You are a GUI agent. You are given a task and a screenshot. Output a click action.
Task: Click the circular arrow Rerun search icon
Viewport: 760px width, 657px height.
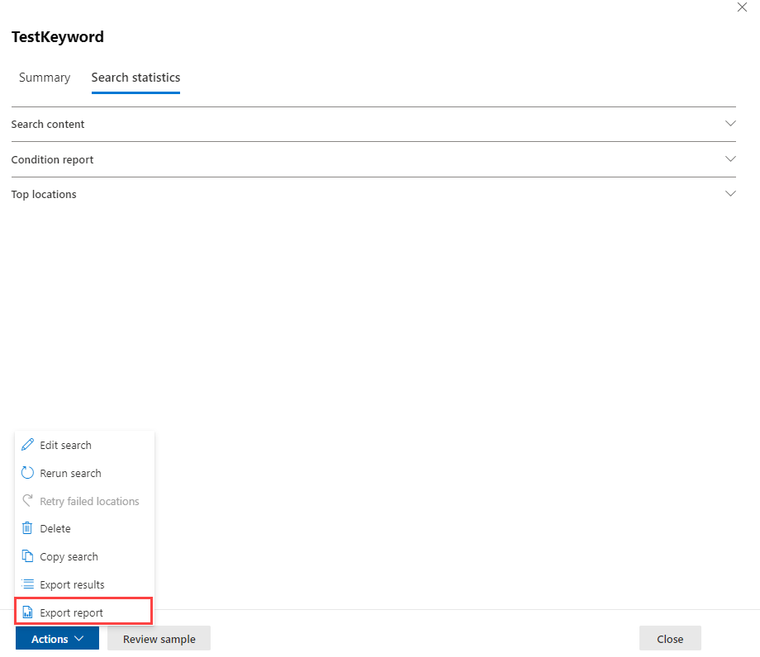tap(27, 473)
